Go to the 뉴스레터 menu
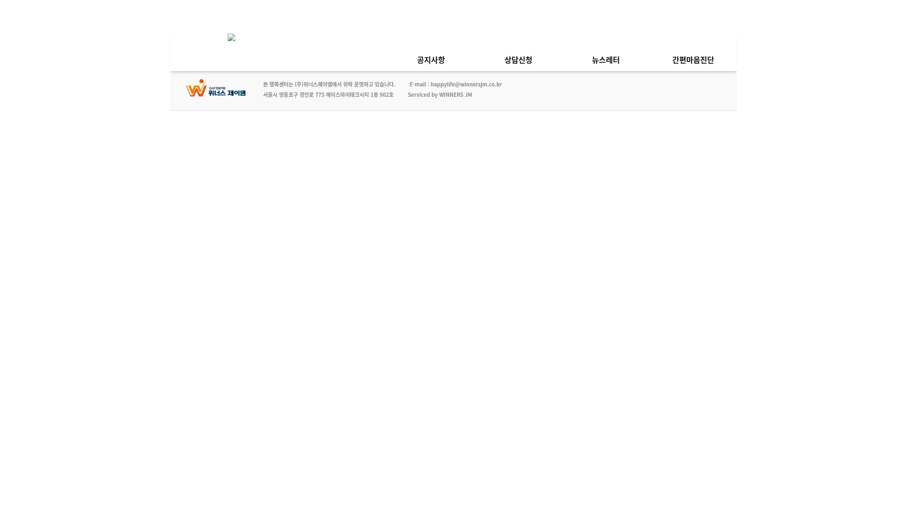 606,60
